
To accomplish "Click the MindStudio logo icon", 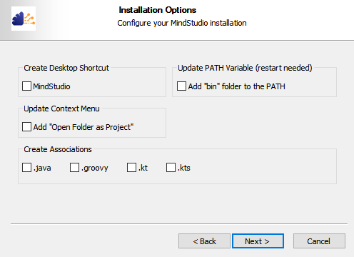I will (24, 19).
